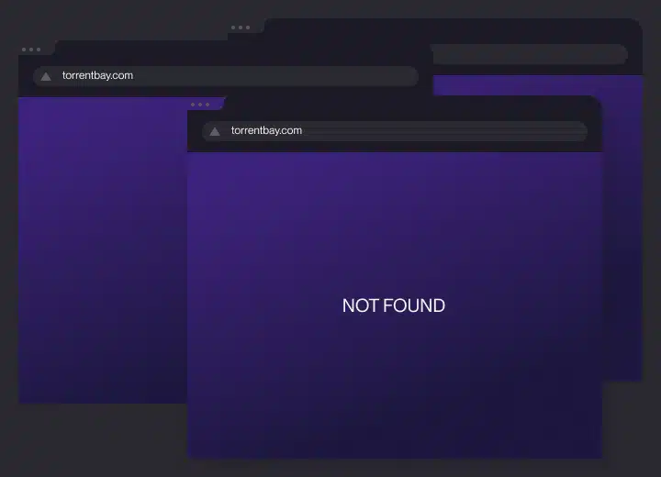Screen dimensions: 661x477
Task: Click the front window's warning triangle icon
Action: 215,131
